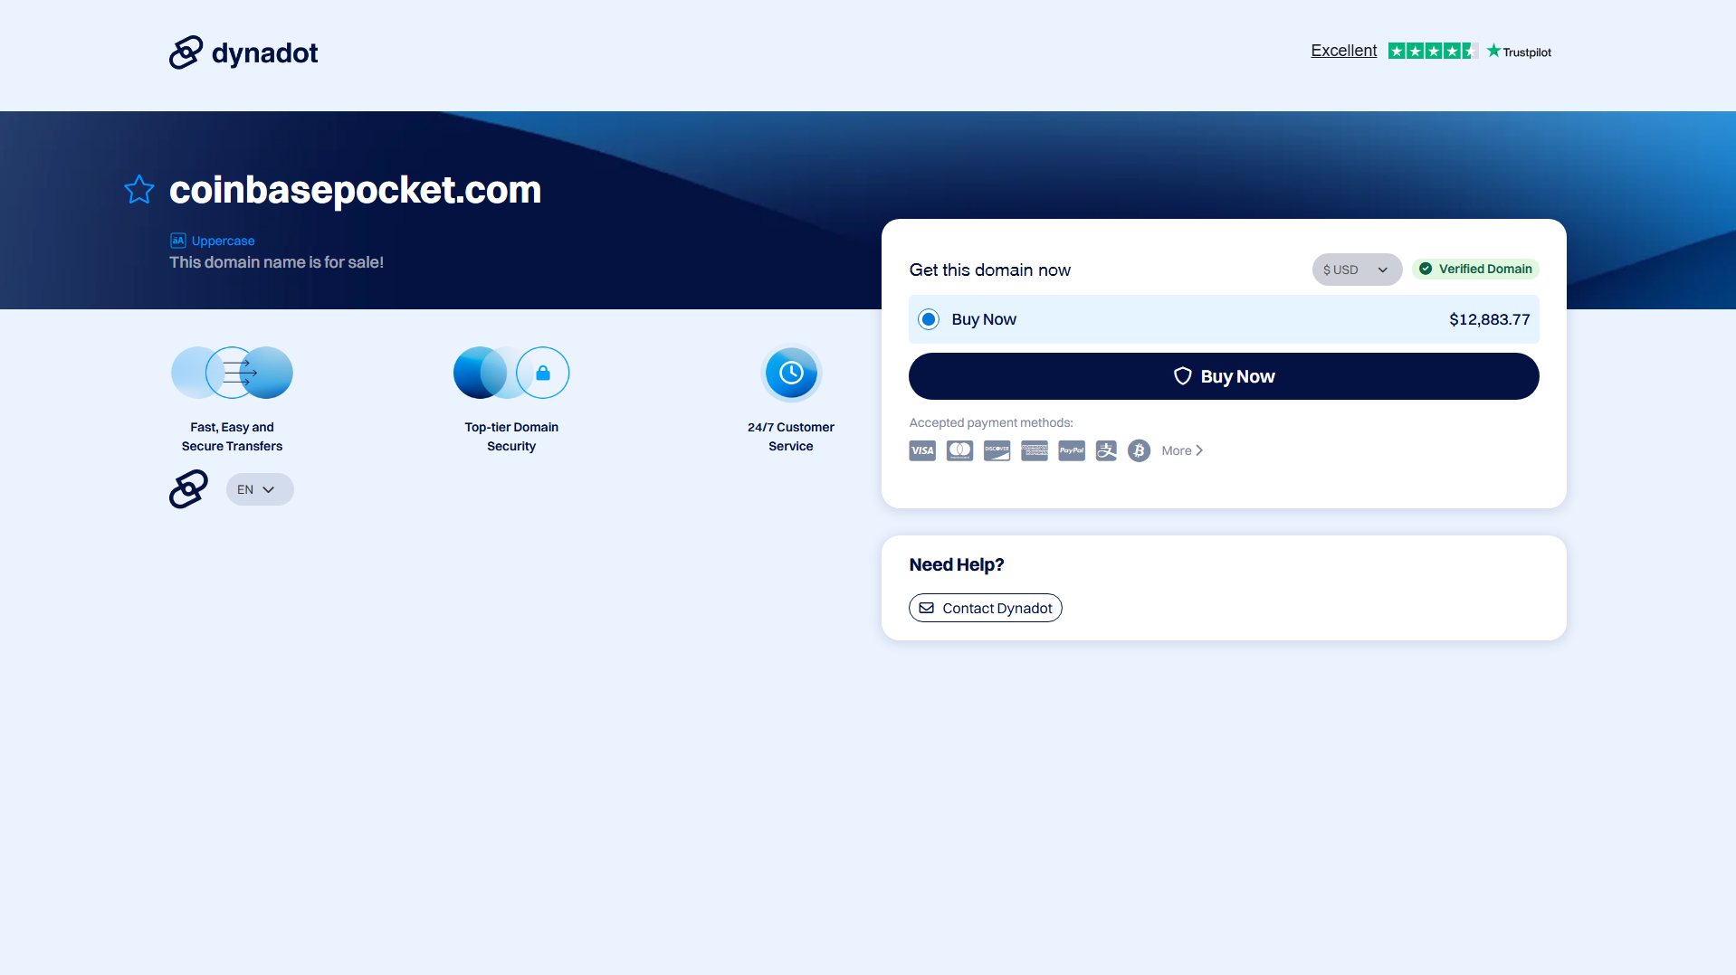
Task: Click the 24/7 Customer Service clock icon
Action: point(791,373)
